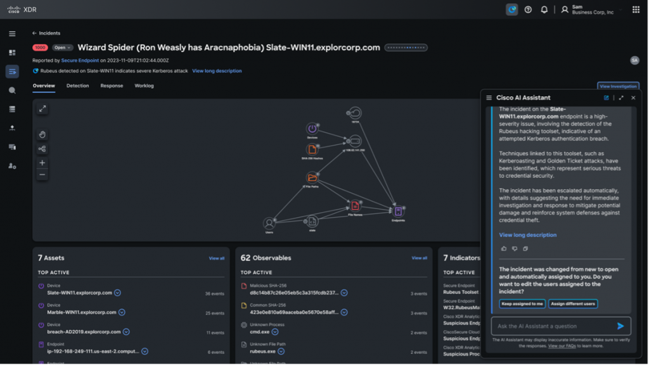Screen dimensions: 649x366
Task: Click Assign different users button
Action: (573, 304)
